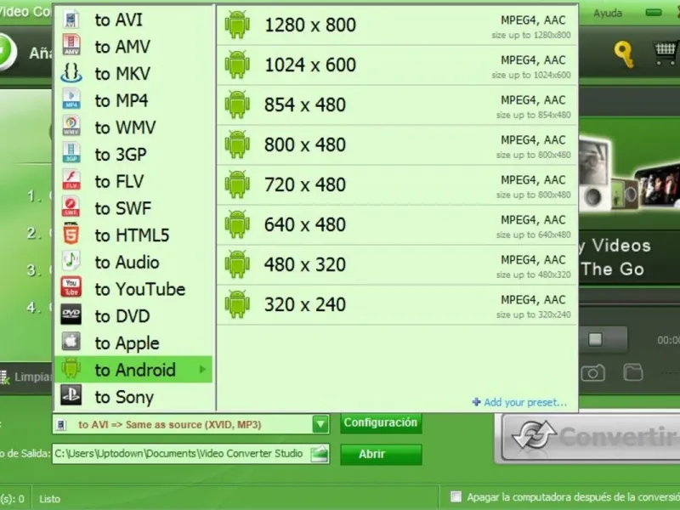Image resolution: width=680 pixels, height=510 pixels.
Task: Choose the 854 x 480 Android preset
Action: tap(397, 105)
